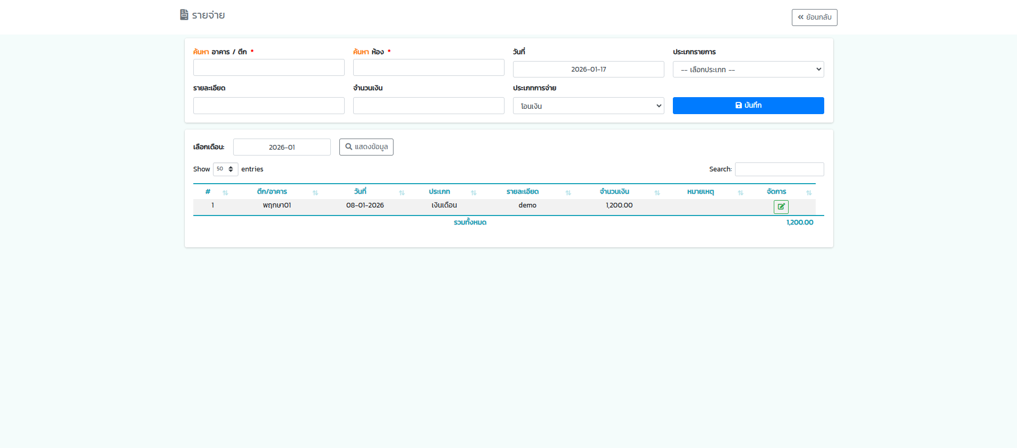Sort by ประเภท column arrows
The height and width of the screenshot is (448, 1017).
point(474,193)
